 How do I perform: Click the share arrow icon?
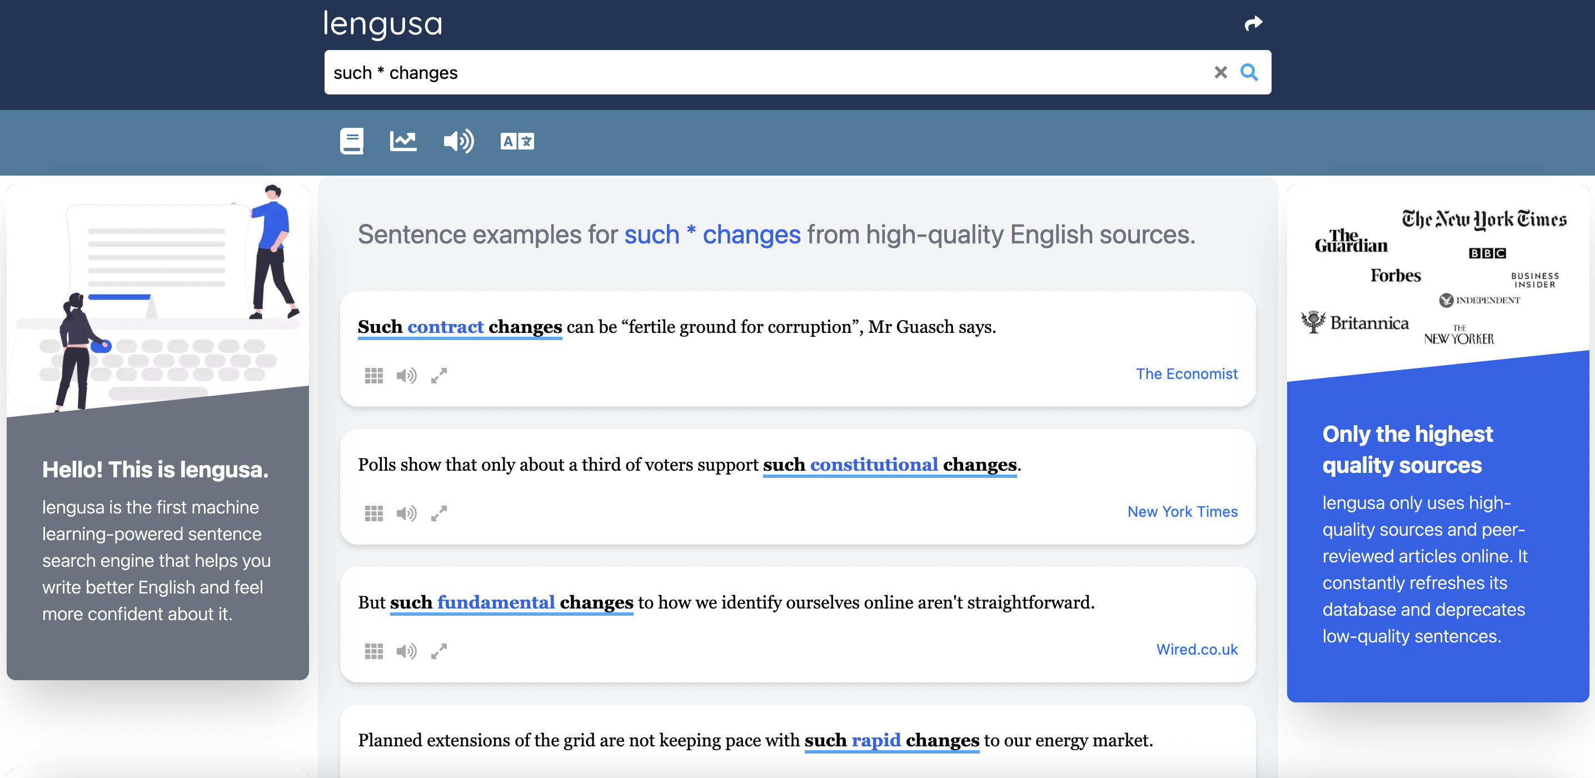coord(1253,23)
